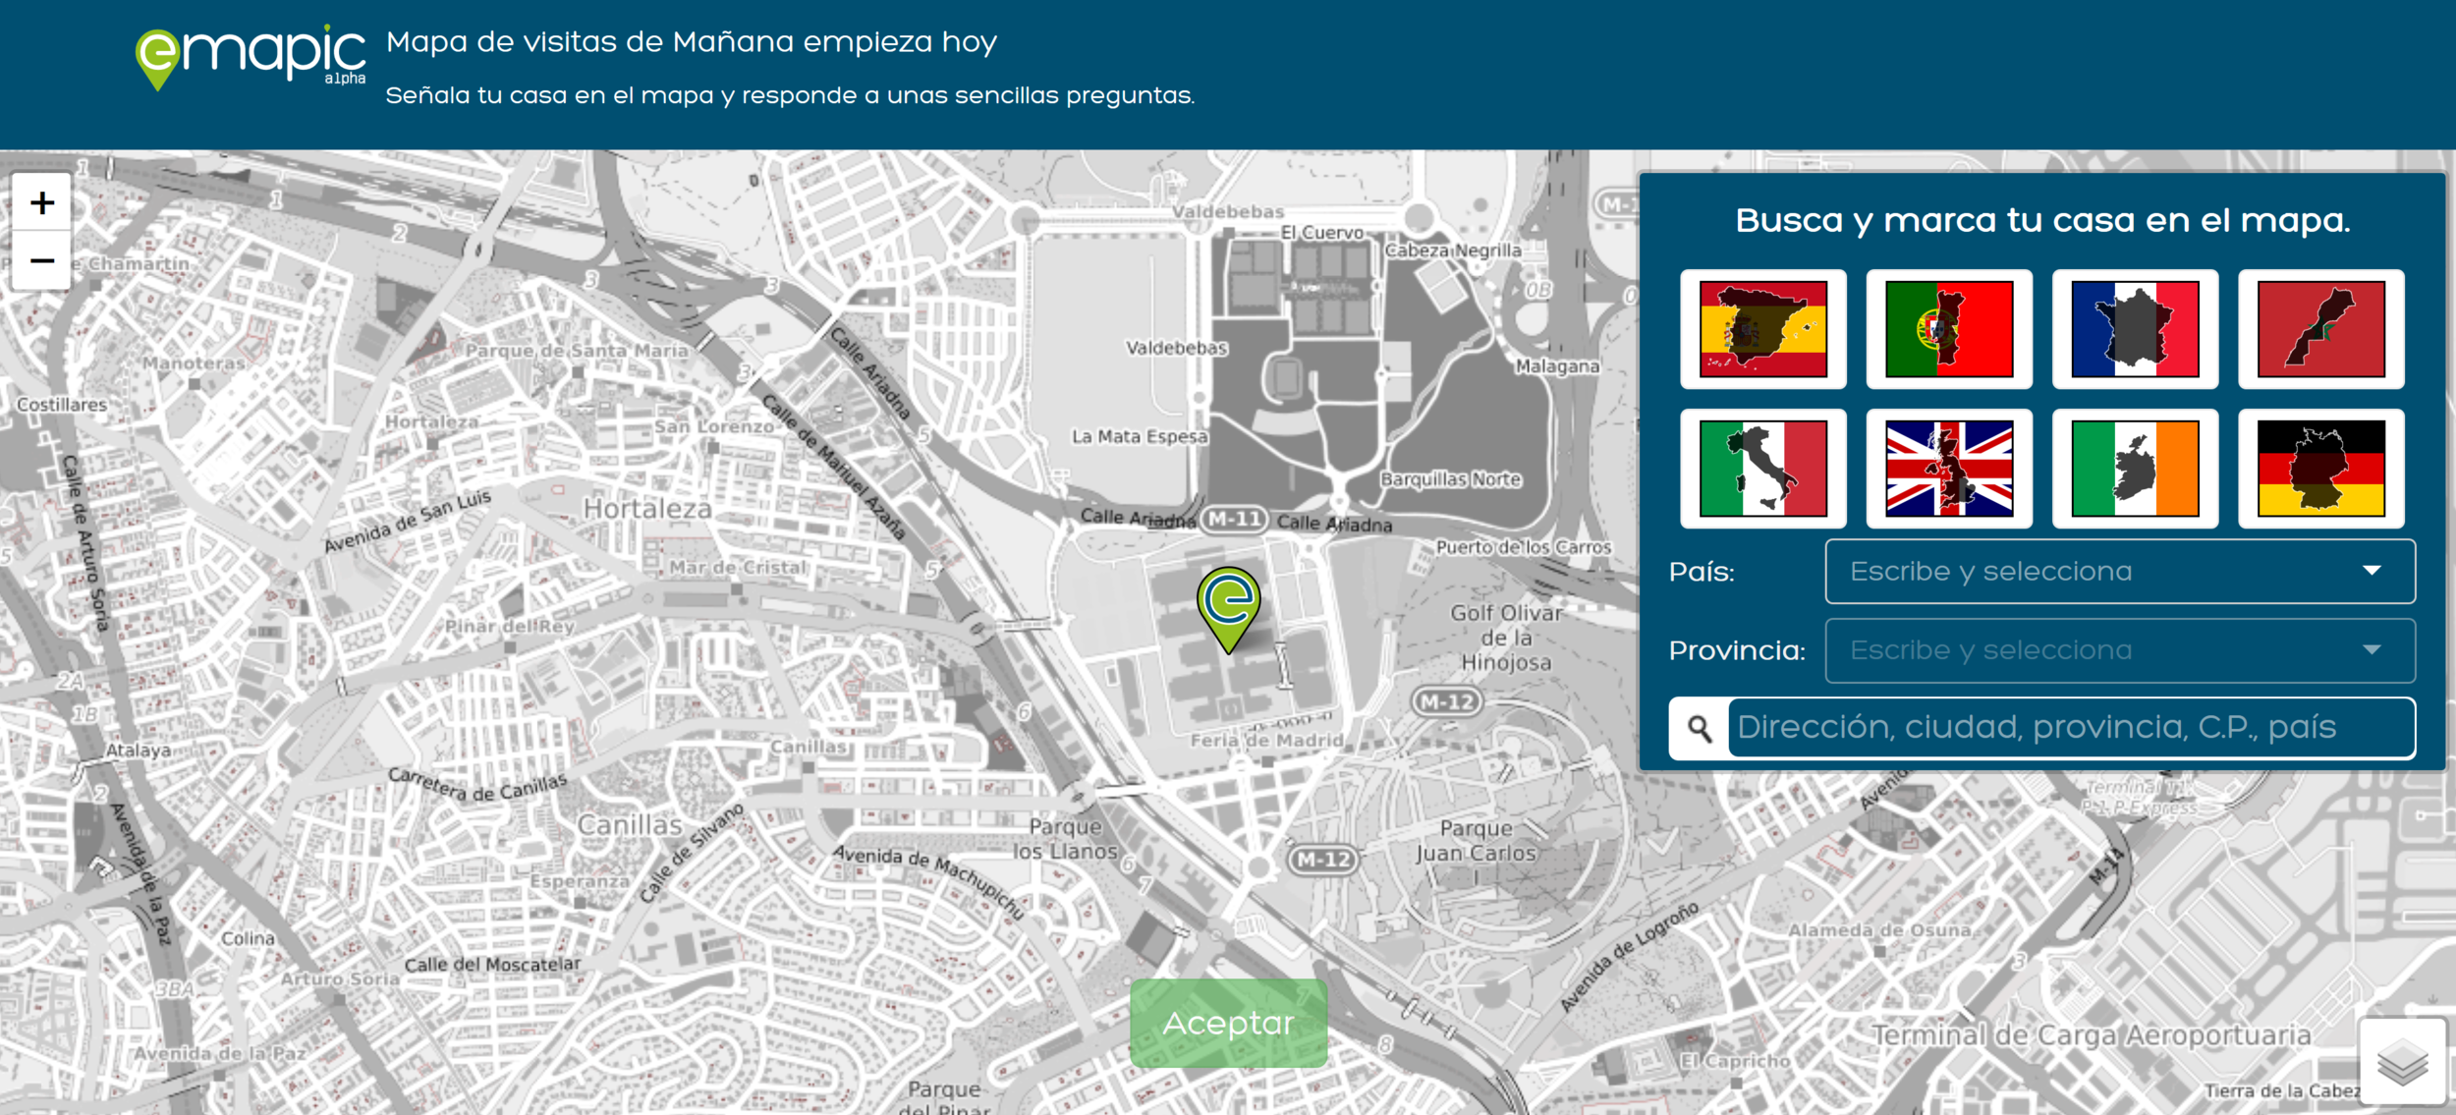Pick the Germany flag icon
The image size is (2456, 1115).
point(2320,469)
